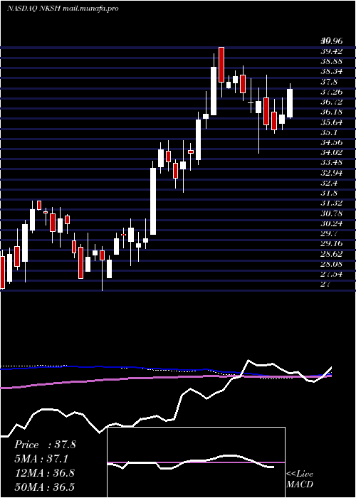
Task: Click the NASDAQ NKSH mail.munafa.pro title text
Action: (x=63, y=9)
